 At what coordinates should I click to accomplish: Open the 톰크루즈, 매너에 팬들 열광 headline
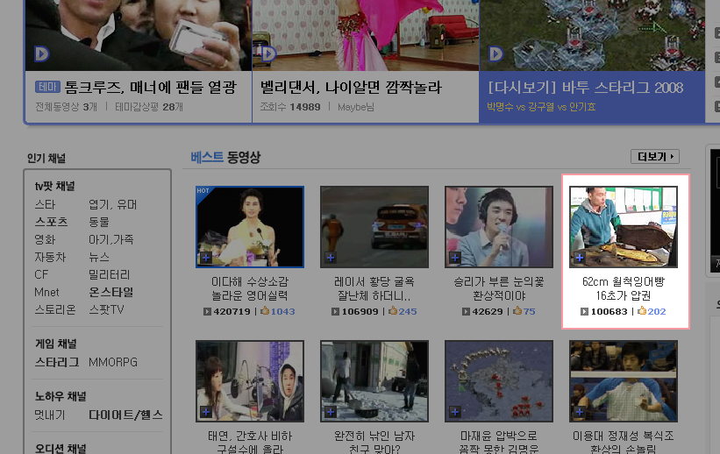pos(151,87)
